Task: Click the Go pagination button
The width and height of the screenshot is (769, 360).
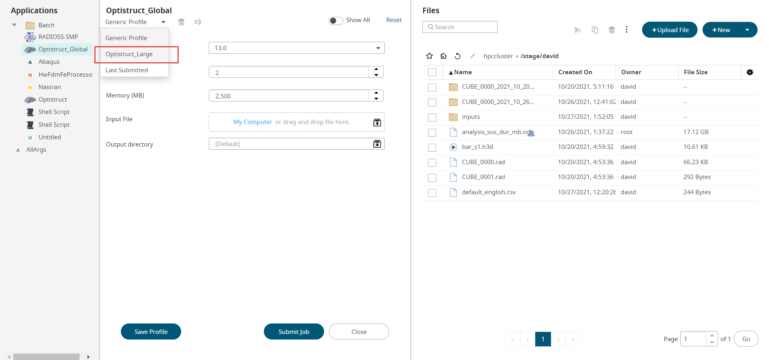Action: 746,339
